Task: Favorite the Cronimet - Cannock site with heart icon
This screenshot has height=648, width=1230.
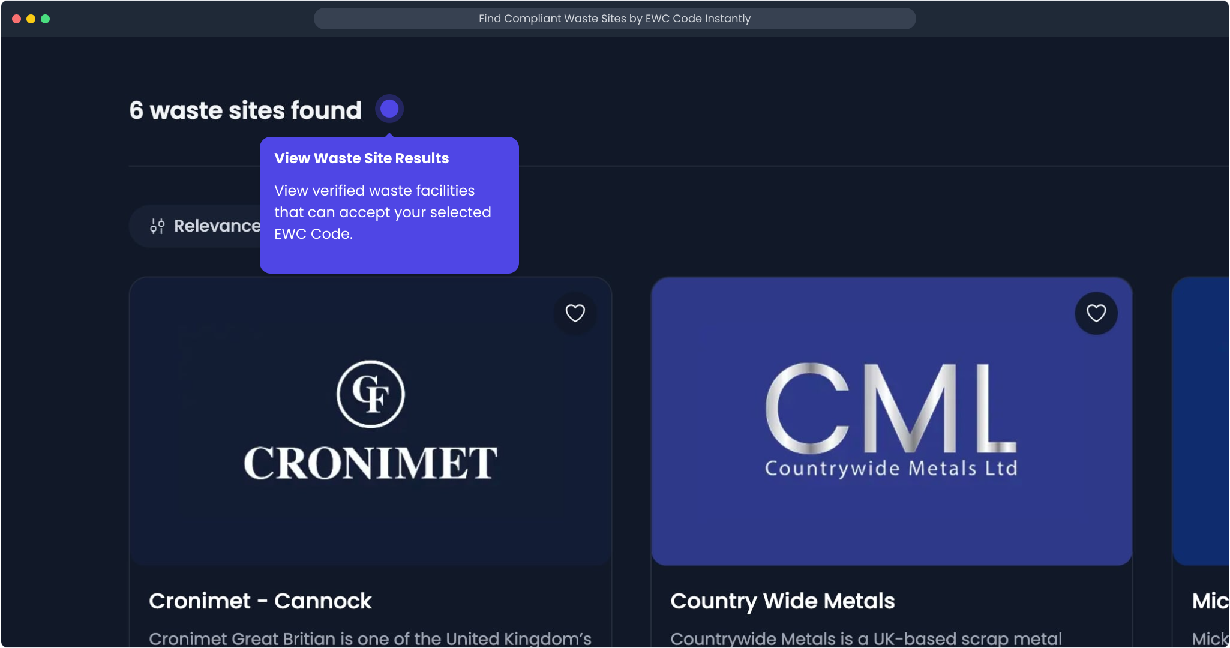Action: (x=575, y=313)
